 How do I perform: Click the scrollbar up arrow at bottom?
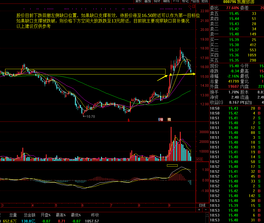pyautogui.click(x=207, y=215)
